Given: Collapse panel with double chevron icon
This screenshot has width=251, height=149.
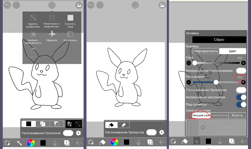Looking at the screenshot, I should pos(197,141).
